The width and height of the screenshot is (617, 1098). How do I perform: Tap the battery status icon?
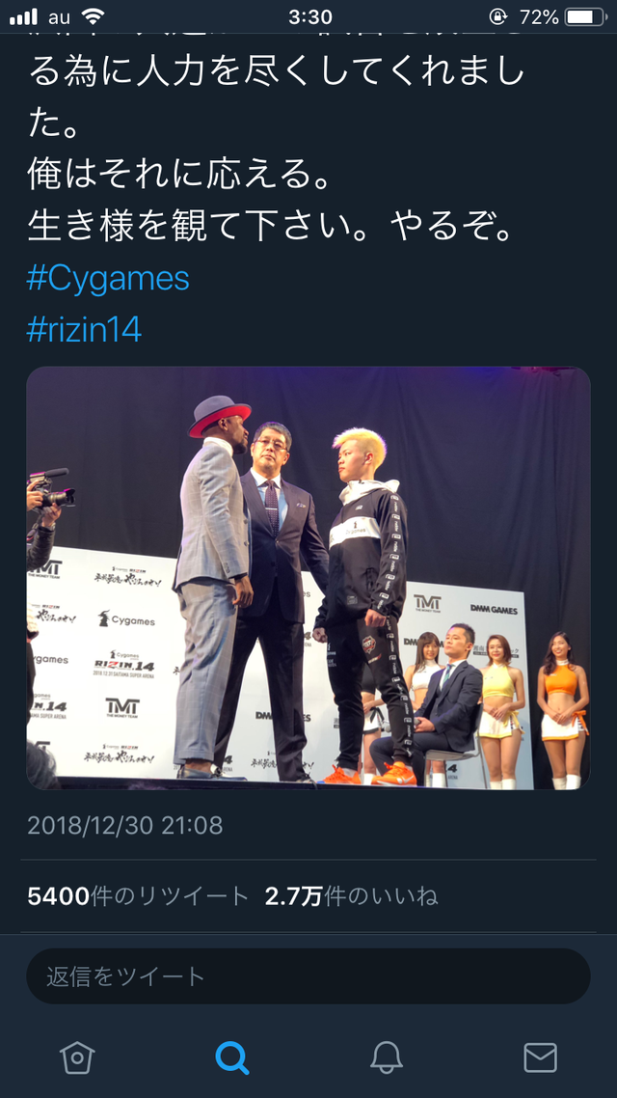(x=585, y=16)
